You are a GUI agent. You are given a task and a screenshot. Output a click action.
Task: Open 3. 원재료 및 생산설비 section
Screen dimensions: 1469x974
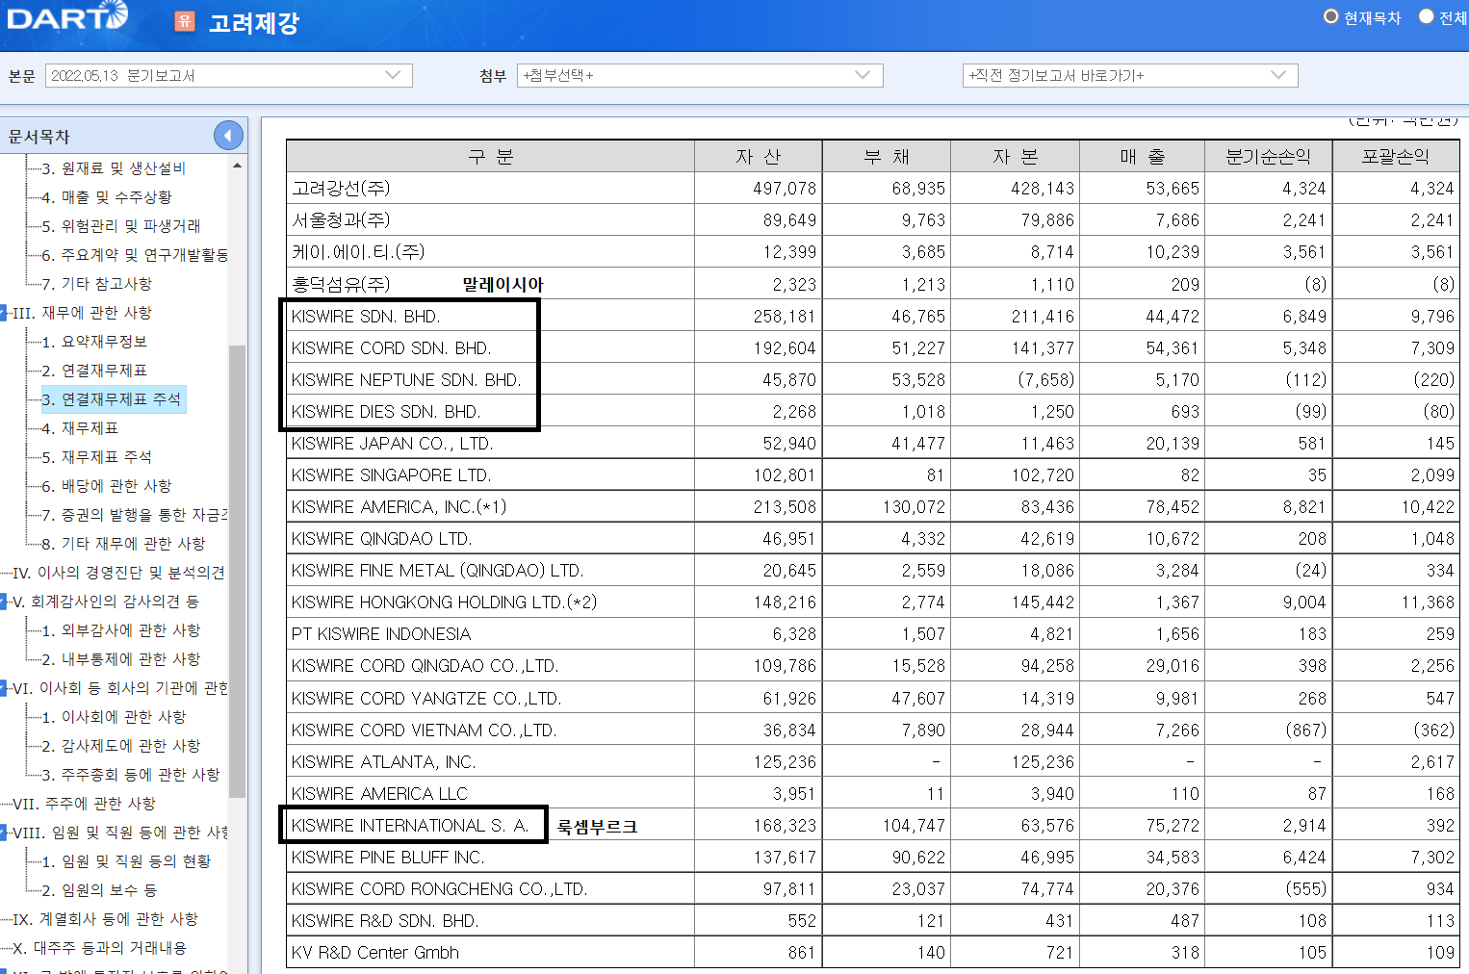click(x=114, y=168)
